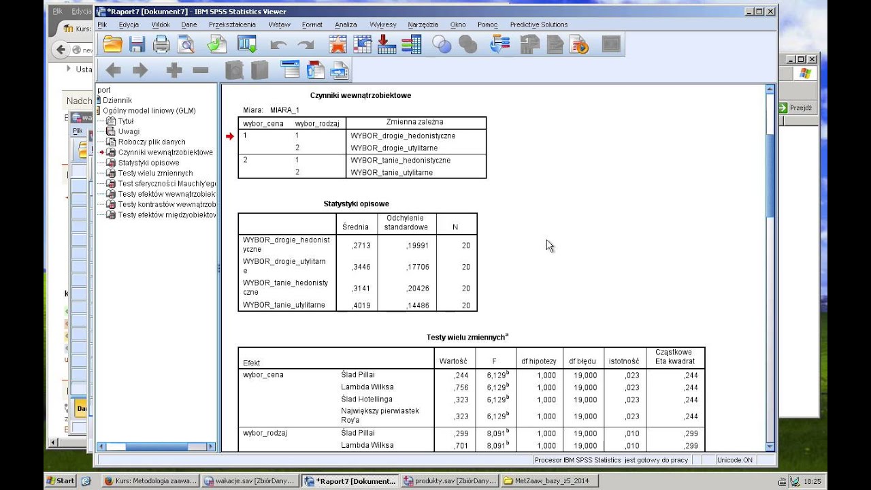
Task: Select Test sferyczności Mauchly'ego outline item
Action: tap(167, 184)
